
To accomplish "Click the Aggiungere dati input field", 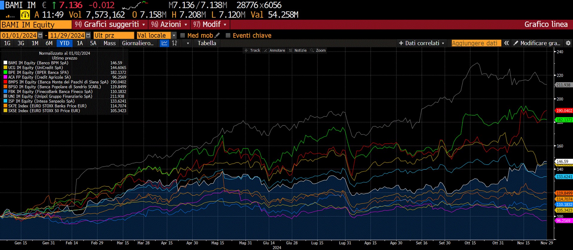I will (x=476, y=43).
